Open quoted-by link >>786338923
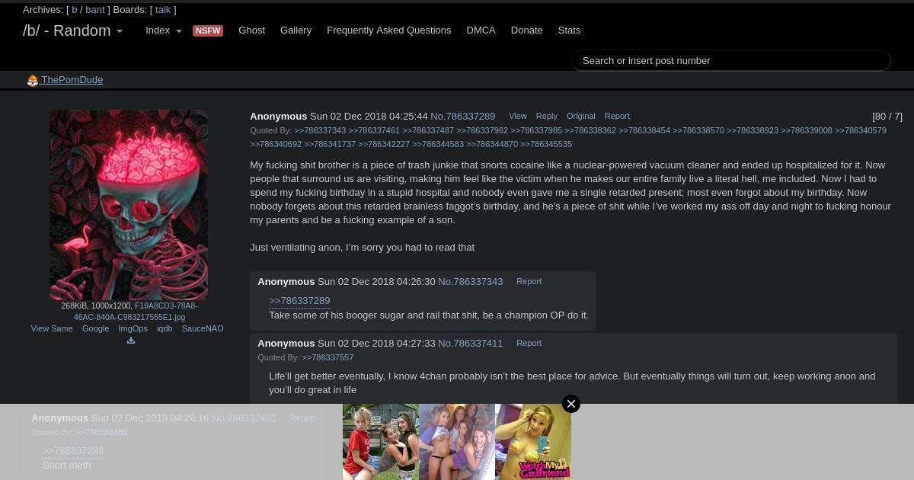The height and width of the screenshot is (480, 914). [x=753, y=131]
